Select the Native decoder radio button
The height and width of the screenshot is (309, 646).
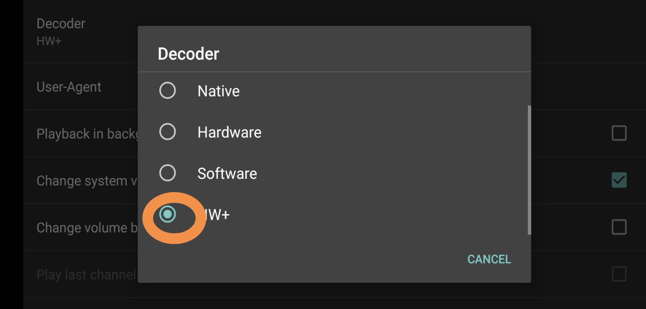point(167,90)
